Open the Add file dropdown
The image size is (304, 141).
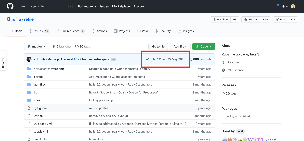tap(180, 46)
